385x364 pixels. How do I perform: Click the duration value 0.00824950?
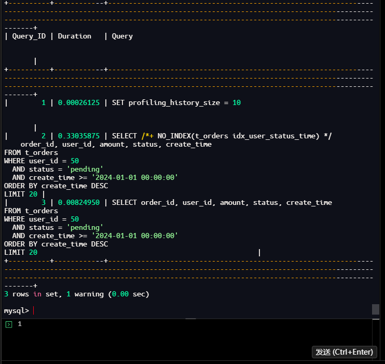[79, 202]
